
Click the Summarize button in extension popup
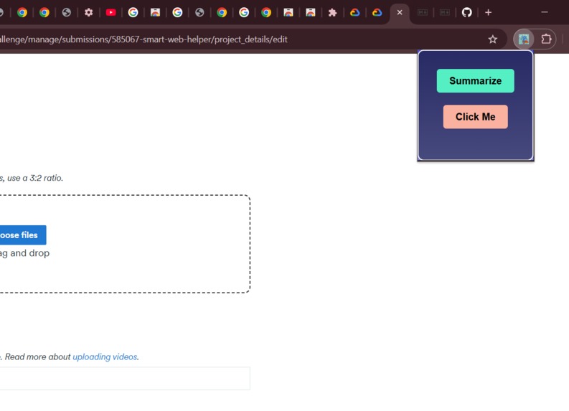[x=475, y=80]
